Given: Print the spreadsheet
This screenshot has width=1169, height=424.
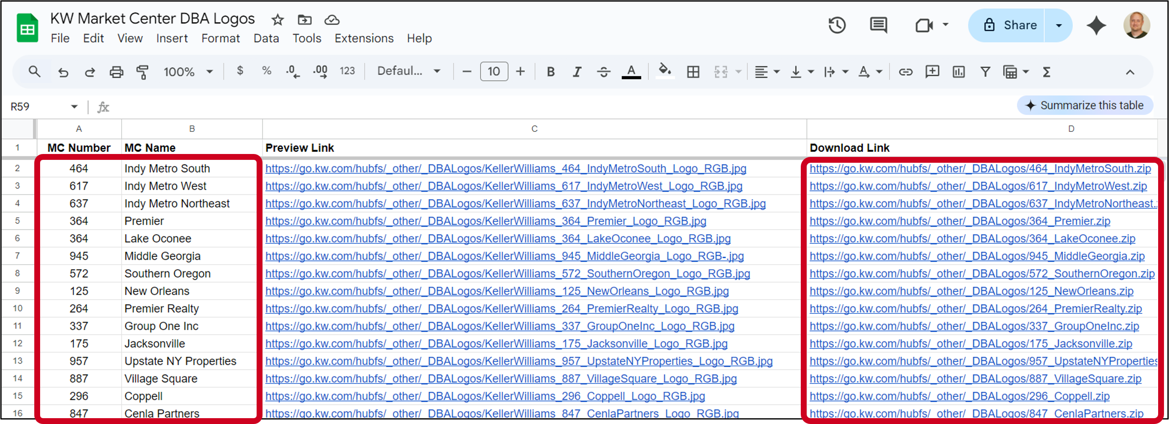Looking at the screenshot, I should 116,72.
